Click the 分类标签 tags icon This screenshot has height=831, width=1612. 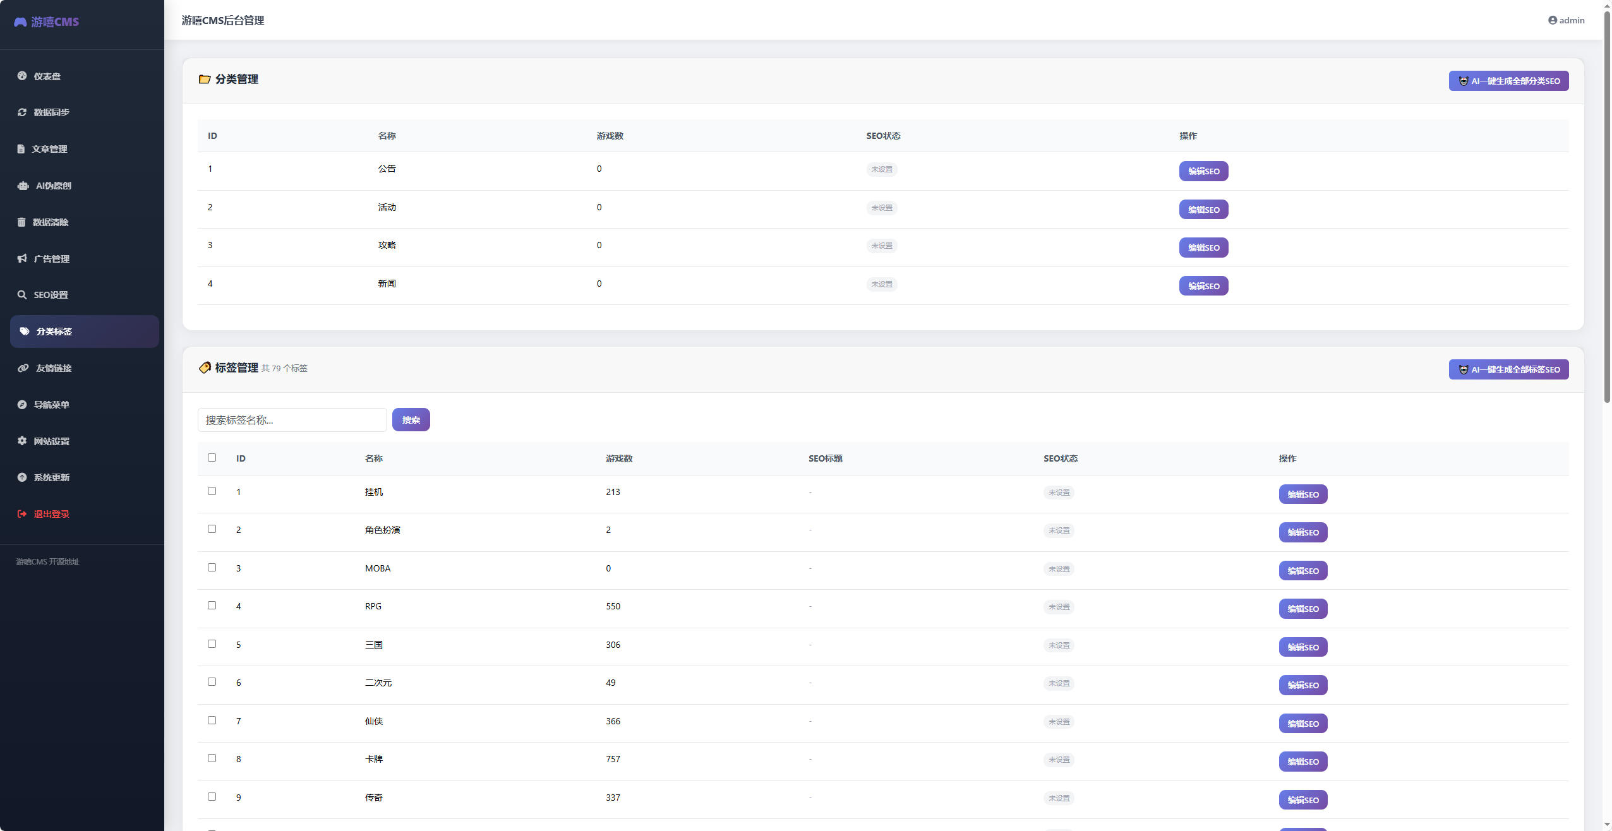[x=25, y=331]
